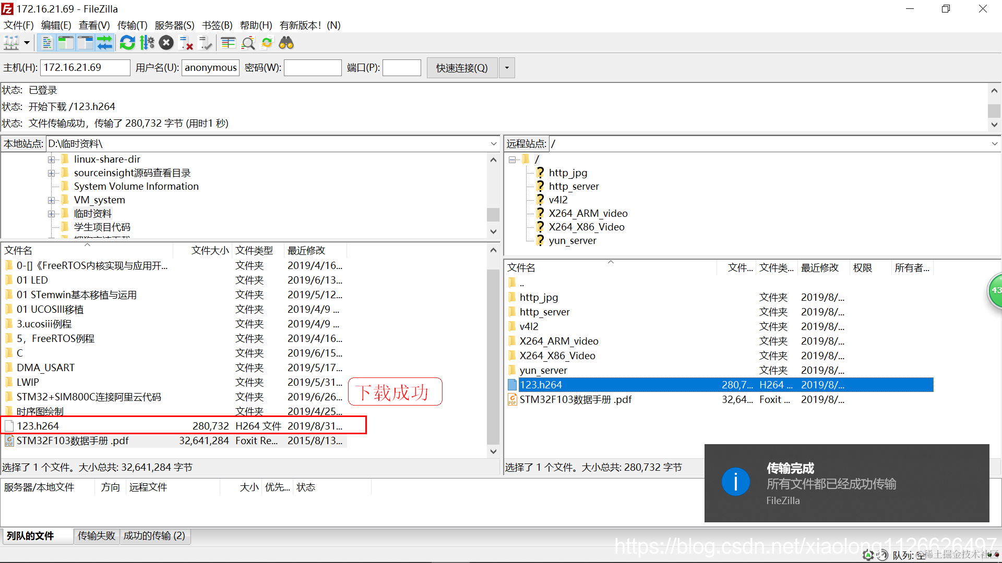Click the refresh file lists icon
1002x563 pixels.
click(127, 43)
